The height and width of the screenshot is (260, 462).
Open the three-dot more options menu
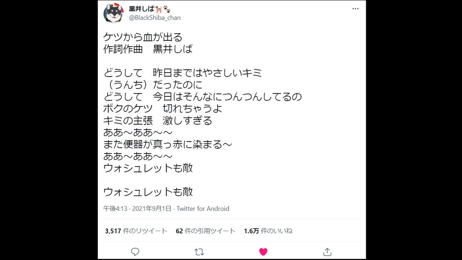(x=355, y=9)
